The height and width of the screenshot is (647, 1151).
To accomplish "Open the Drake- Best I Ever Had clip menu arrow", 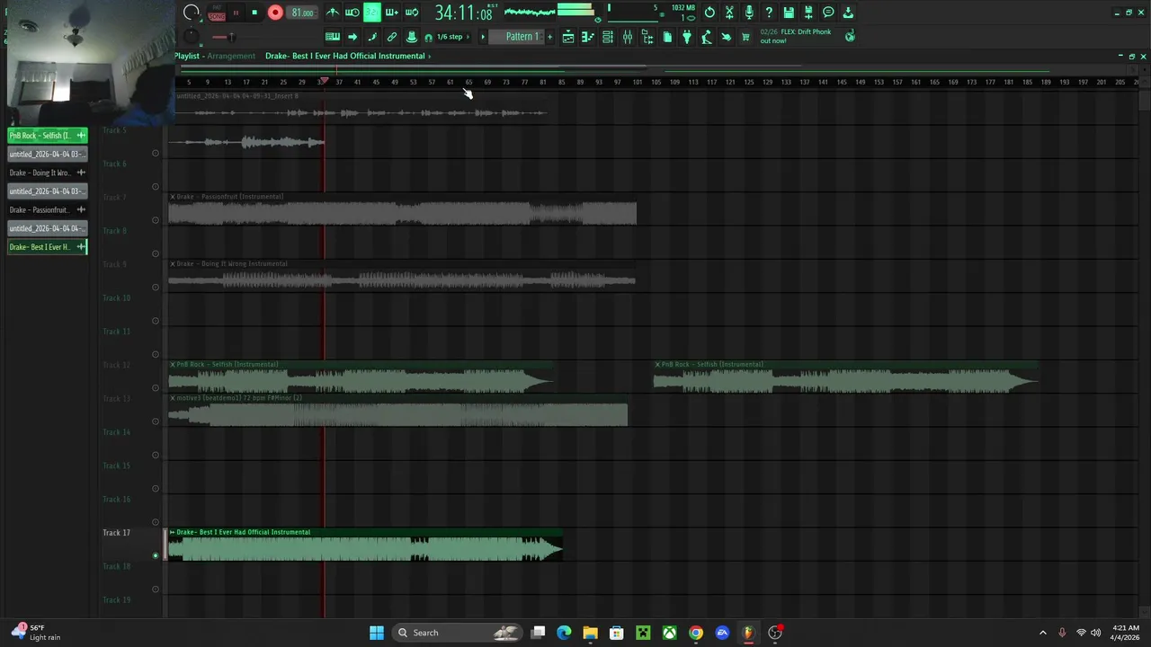I will tap(173, 532).
